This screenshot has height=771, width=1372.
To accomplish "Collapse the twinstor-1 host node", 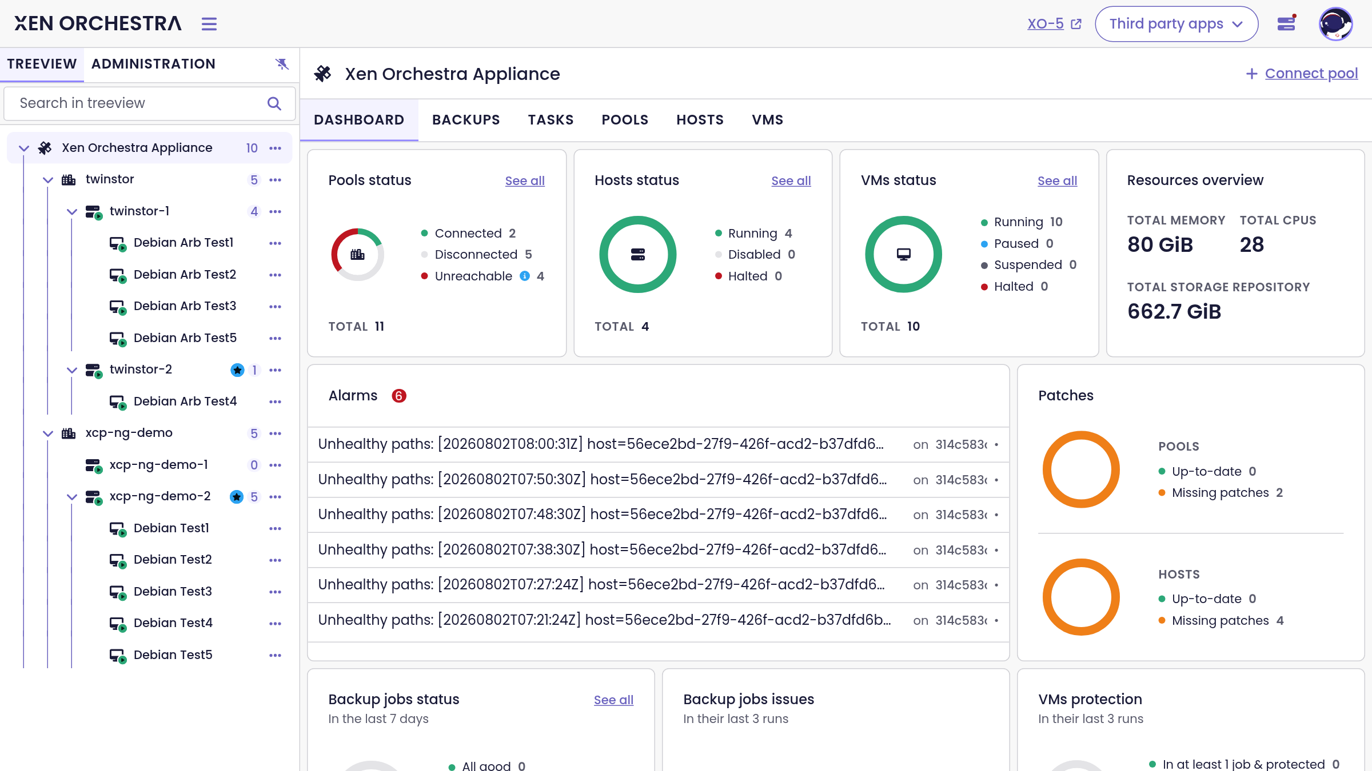I will pyautogui.click(x=72, y=211).
